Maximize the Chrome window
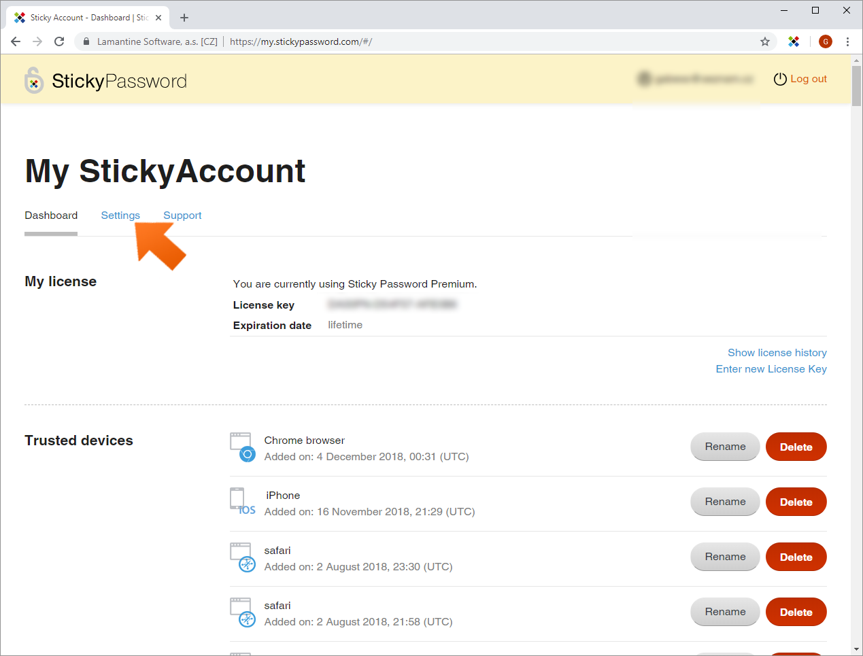 (x=815, y=10)
